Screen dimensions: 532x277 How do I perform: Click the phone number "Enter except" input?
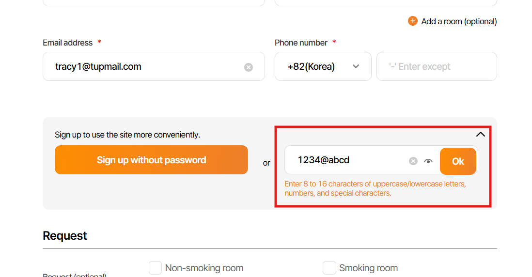[436, 66]
